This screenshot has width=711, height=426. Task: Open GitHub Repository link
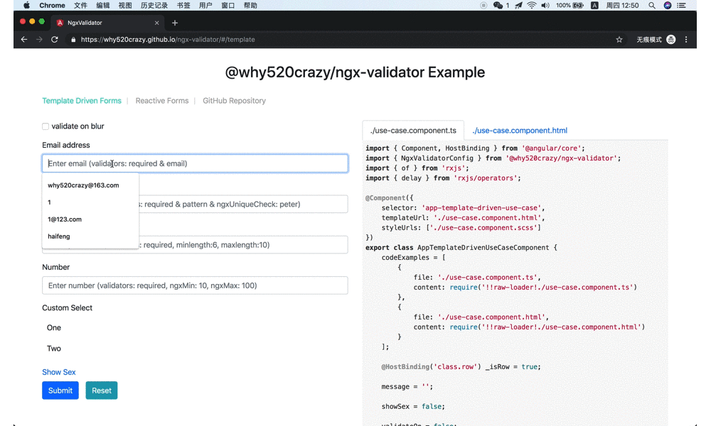[x=234, y=101]
